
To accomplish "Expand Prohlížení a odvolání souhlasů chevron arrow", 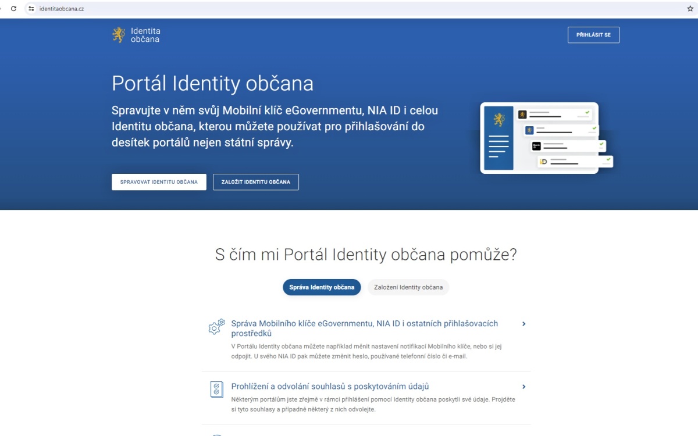I will [x=523, y=387].
